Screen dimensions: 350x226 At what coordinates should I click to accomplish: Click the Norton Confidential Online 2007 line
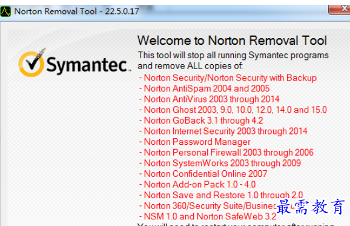203,174
